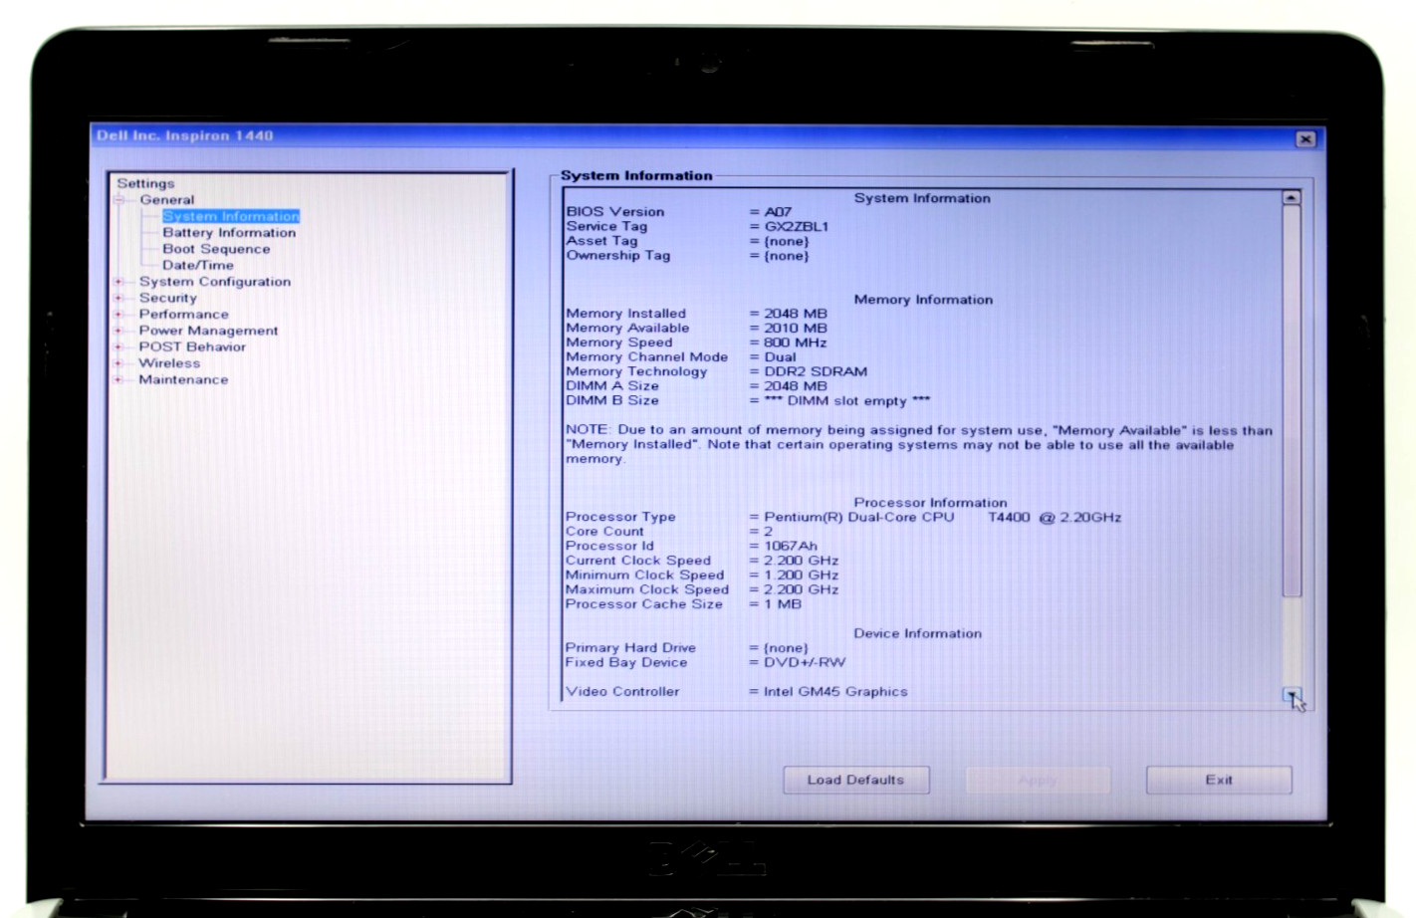This screenshot has width=1416, height=918.
Task: Click the DIMM slot empty text
Action: tap(846, 400)
